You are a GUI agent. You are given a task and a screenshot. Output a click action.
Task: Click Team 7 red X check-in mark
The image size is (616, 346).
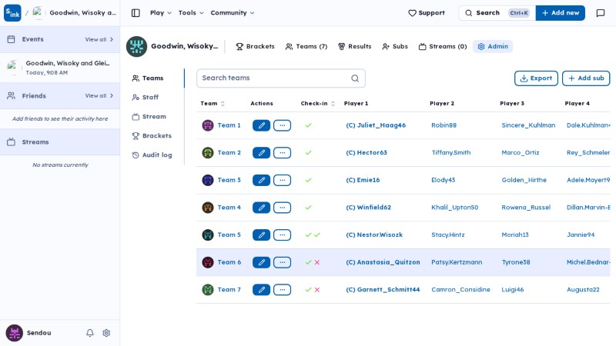[x=317, y=290]
